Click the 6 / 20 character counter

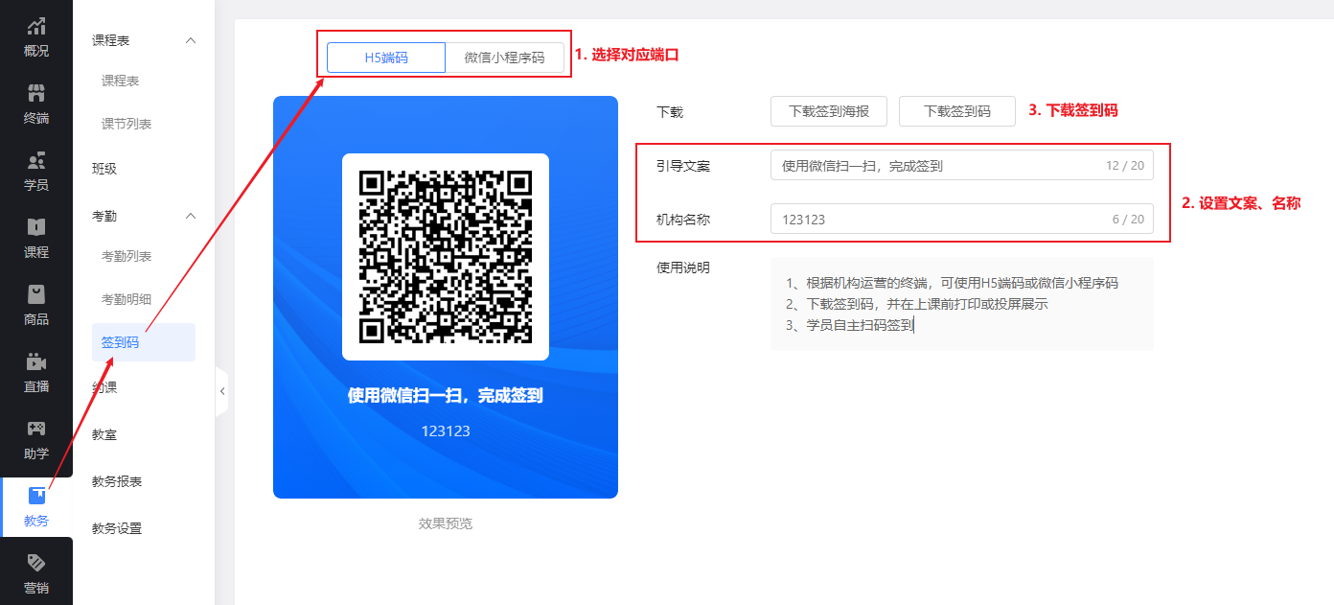pyautogui.click(x=1128, y=220)
